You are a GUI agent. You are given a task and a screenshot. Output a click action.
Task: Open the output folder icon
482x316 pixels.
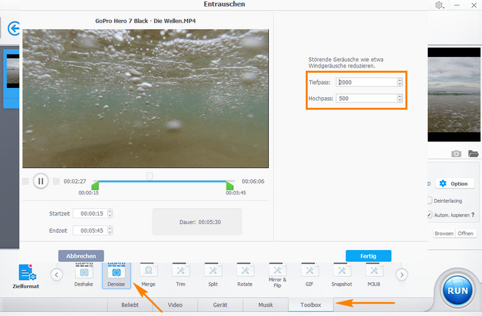473,153
